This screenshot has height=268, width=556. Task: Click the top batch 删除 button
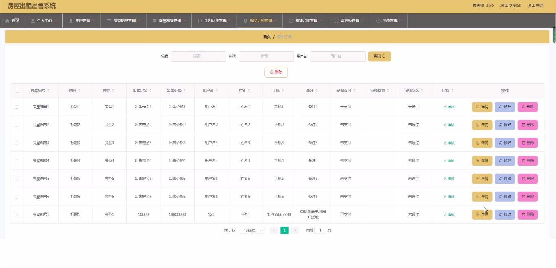click(276, 72)
